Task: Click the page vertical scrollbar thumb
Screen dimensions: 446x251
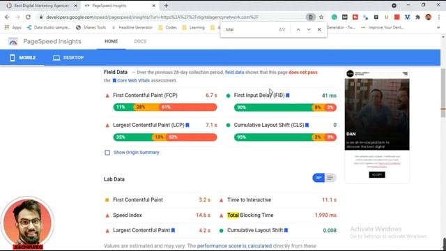Action: click(x=443, y=93)
